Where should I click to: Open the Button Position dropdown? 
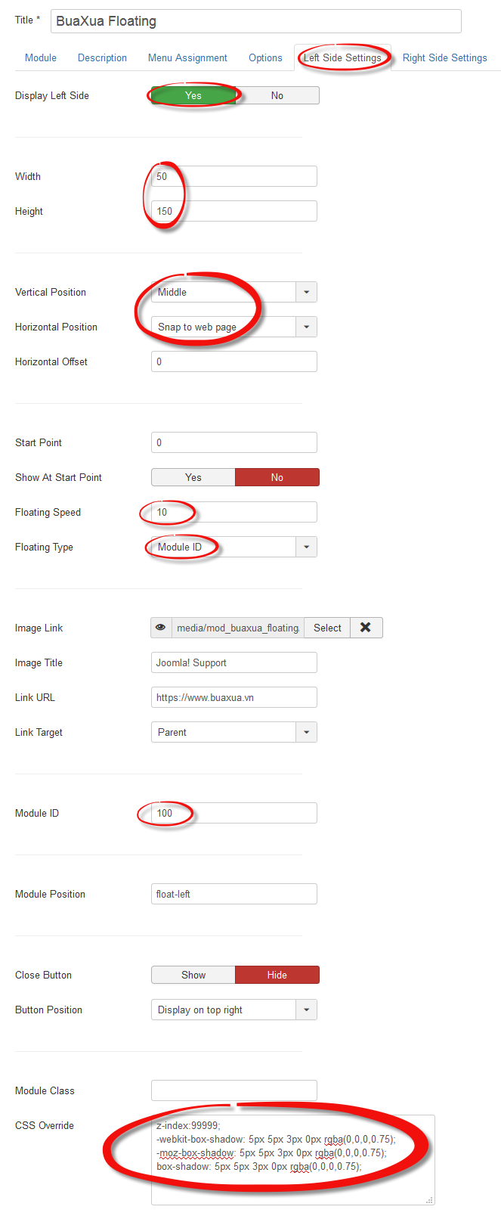pos(234,1010)
